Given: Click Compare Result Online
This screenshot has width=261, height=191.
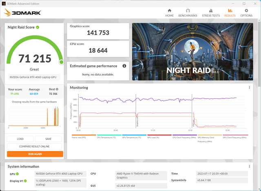Looking at the screenshot, I should coord(34,147).
